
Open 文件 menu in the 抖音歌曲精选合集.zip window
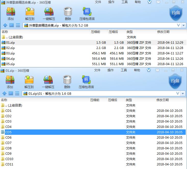pos(98,2)
